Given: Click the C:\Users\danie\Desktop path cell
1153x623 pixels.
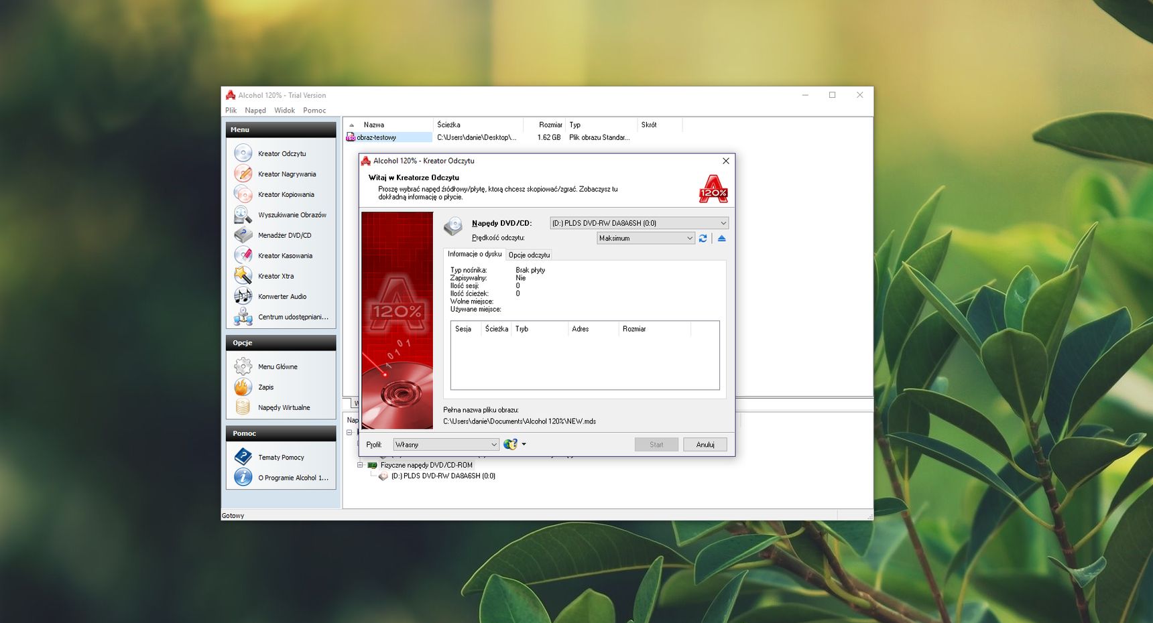Looking at the screenshot, I should [x=477, y=137].
